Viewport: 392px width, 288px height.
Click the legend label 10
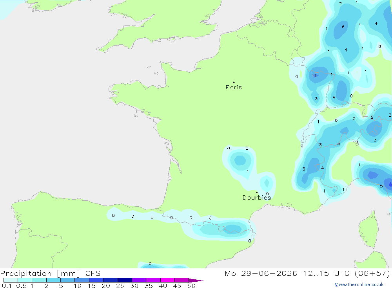pos(77,286)
